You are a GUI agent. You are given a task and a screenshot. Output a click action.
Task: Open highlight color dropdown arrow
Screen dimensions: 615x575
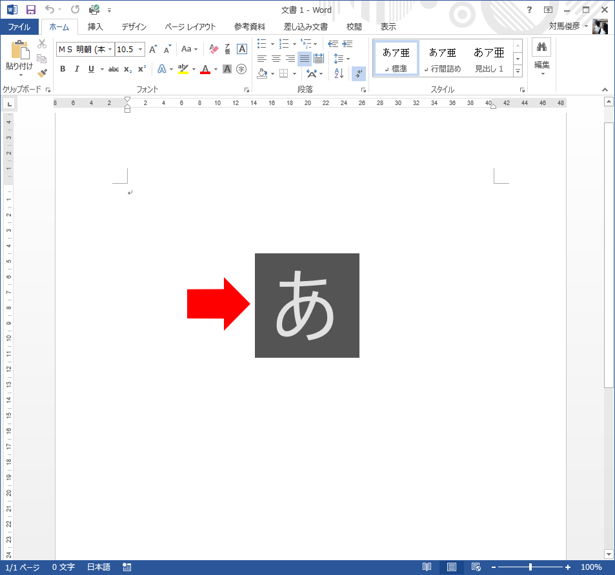(x=194, y=70)
